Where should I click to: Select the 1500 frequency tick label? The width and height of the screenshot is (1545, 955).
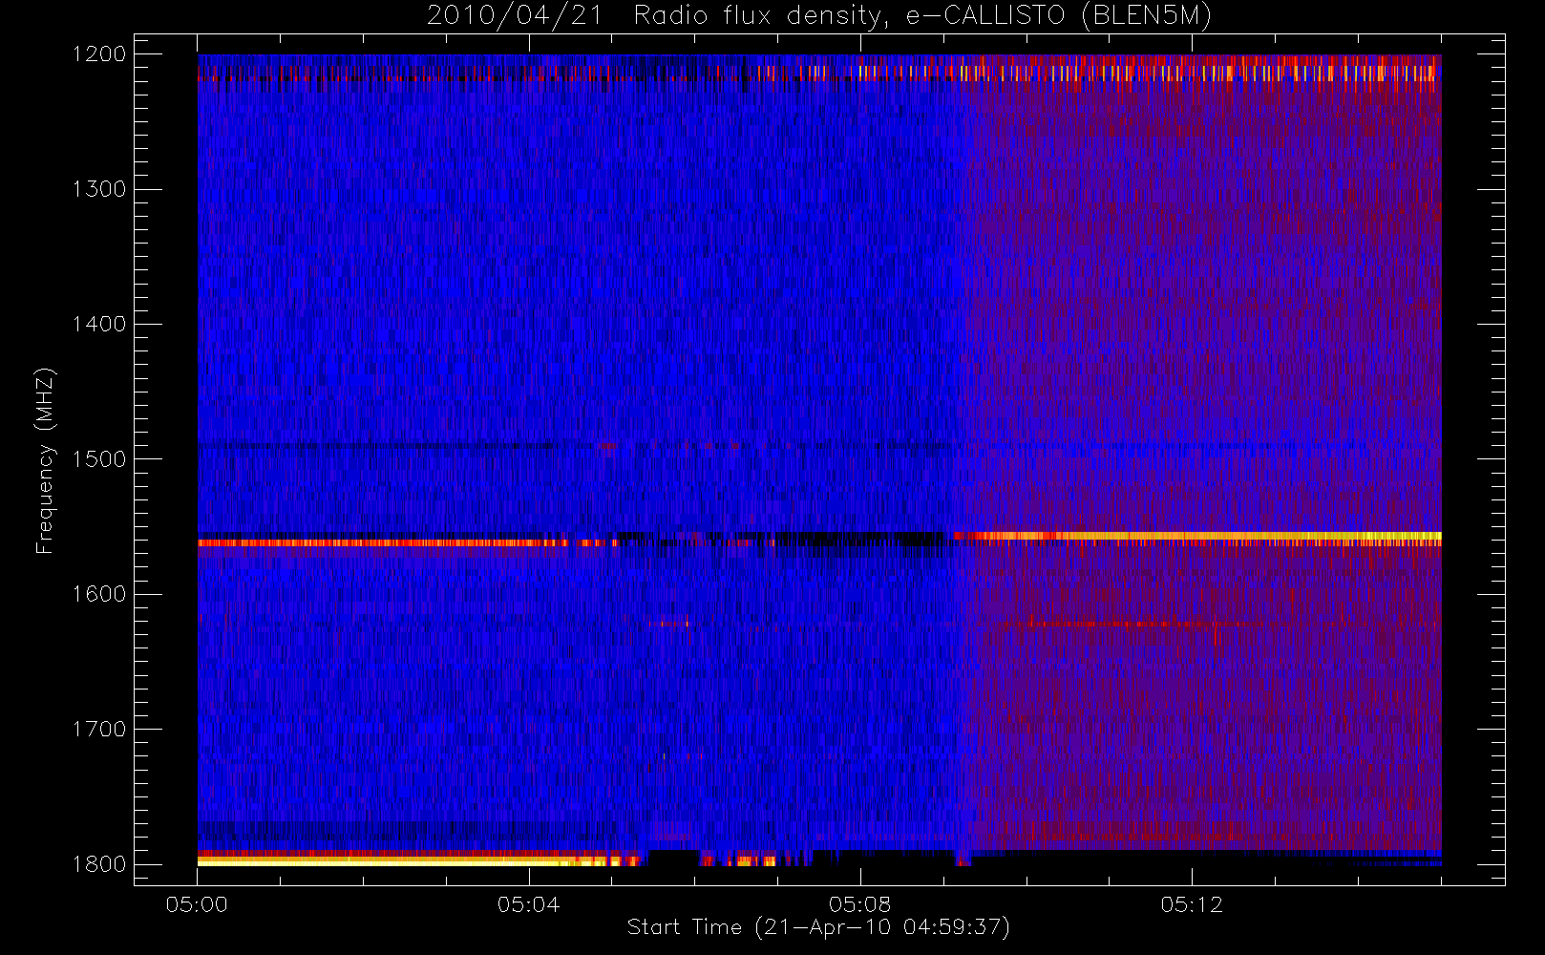(99, 459)
